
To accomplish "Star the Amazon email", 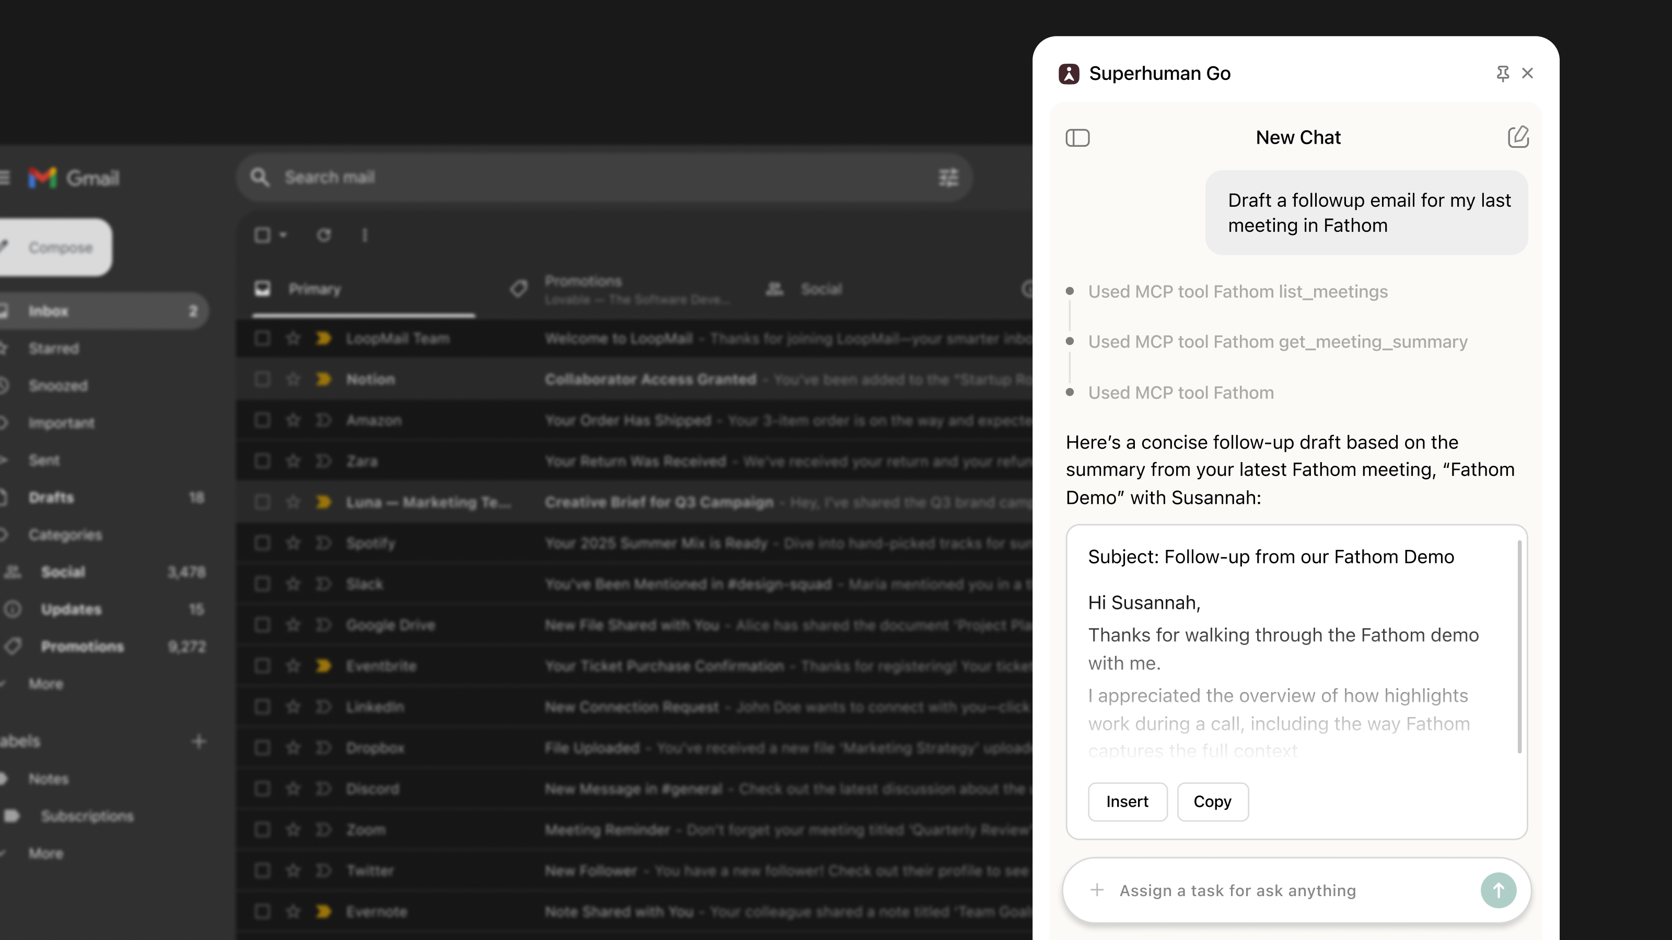I will point(293,420).
